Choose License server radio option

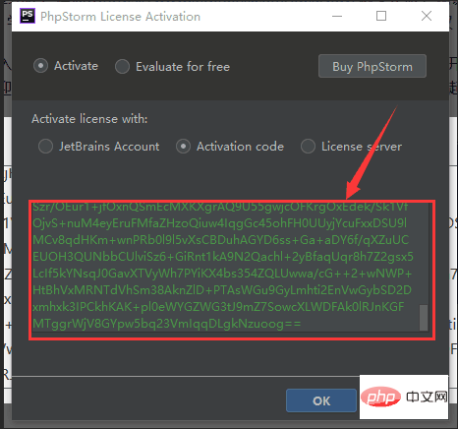[x=308, y=147]
